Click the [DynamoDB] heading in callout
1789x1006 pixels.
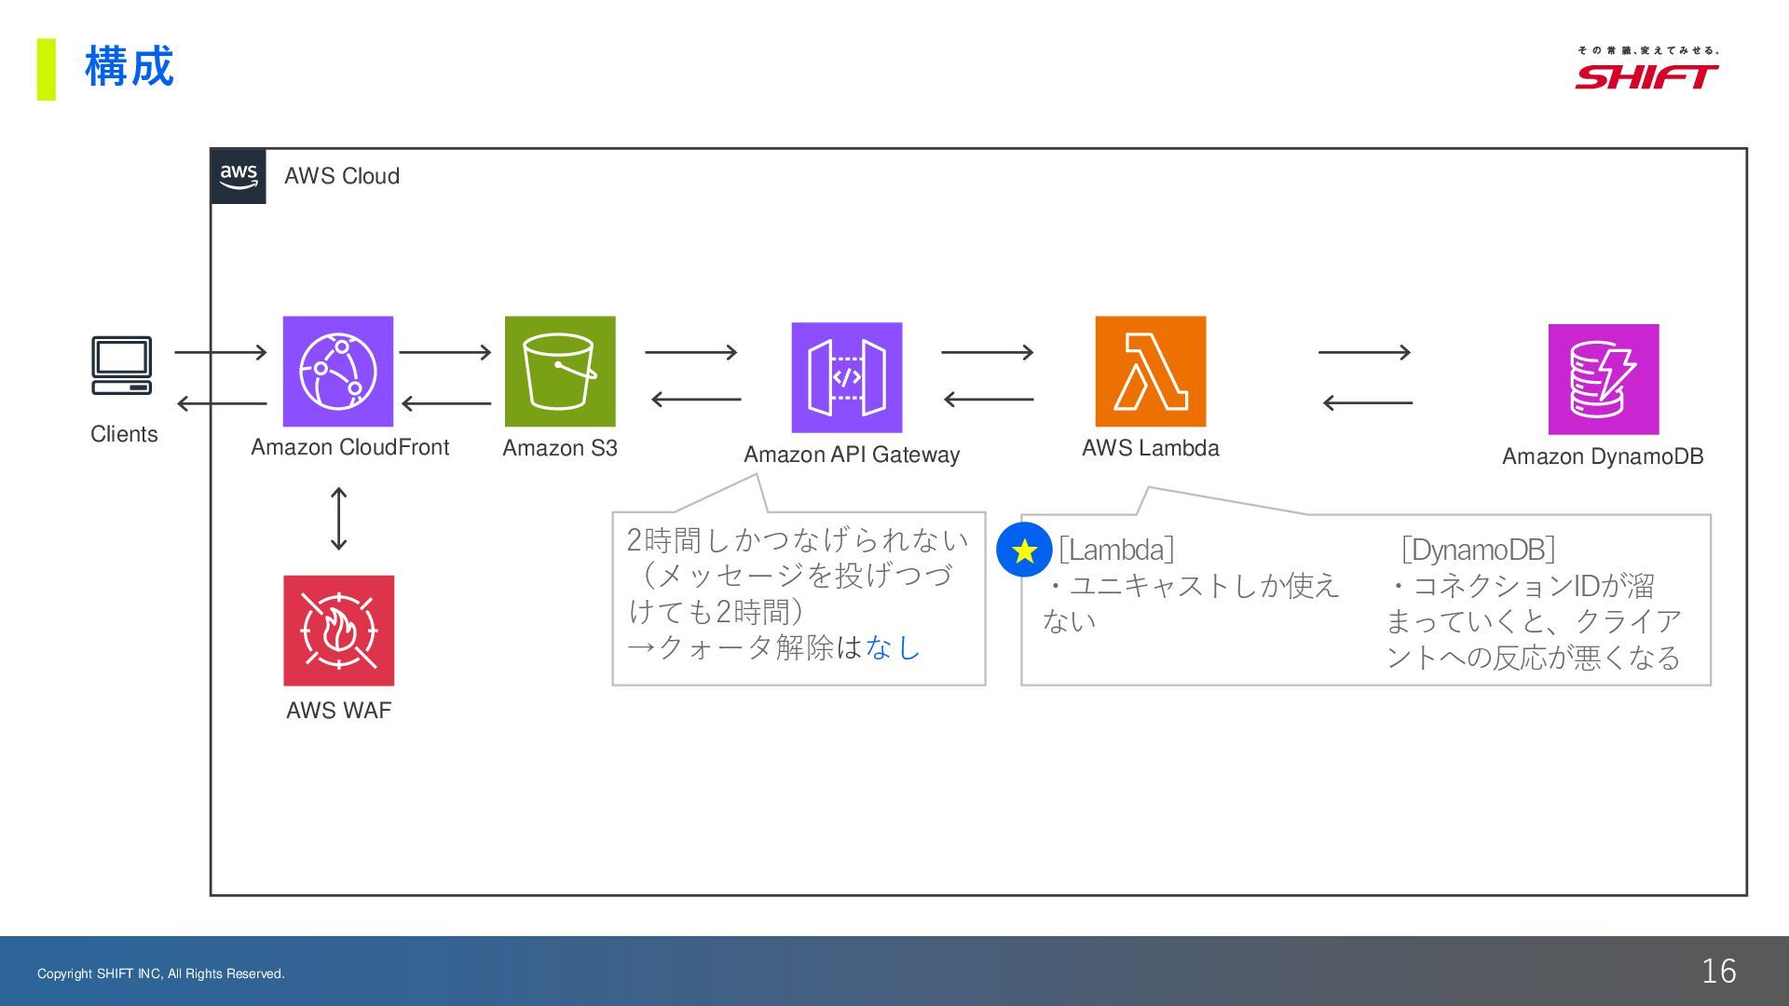[x=1478, y=550]
